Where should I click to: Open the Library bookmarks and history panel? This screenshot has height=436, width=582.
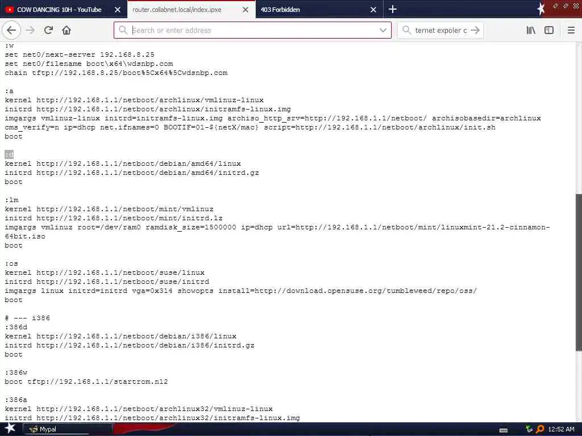[x=531, y=30]
